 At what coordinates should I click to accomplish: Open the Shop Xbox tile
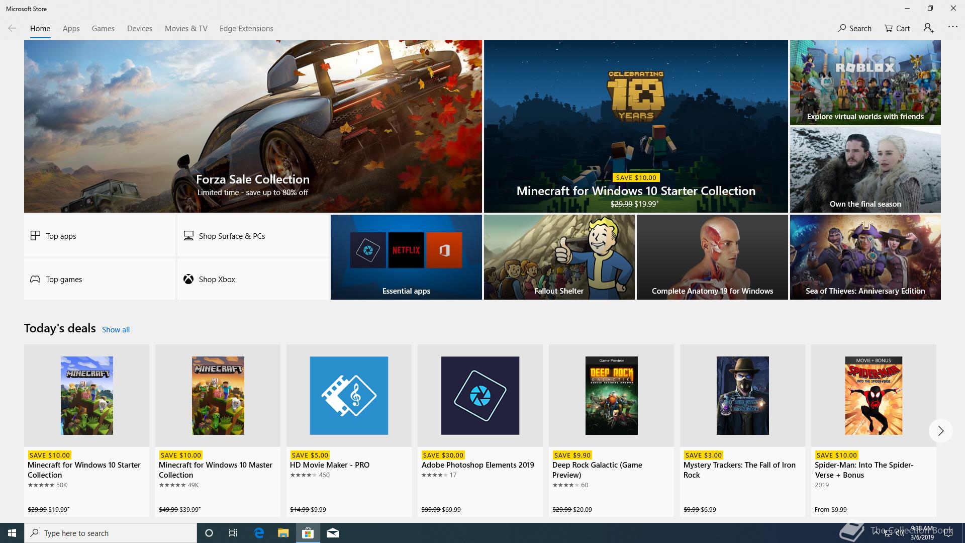click(253, 279)
